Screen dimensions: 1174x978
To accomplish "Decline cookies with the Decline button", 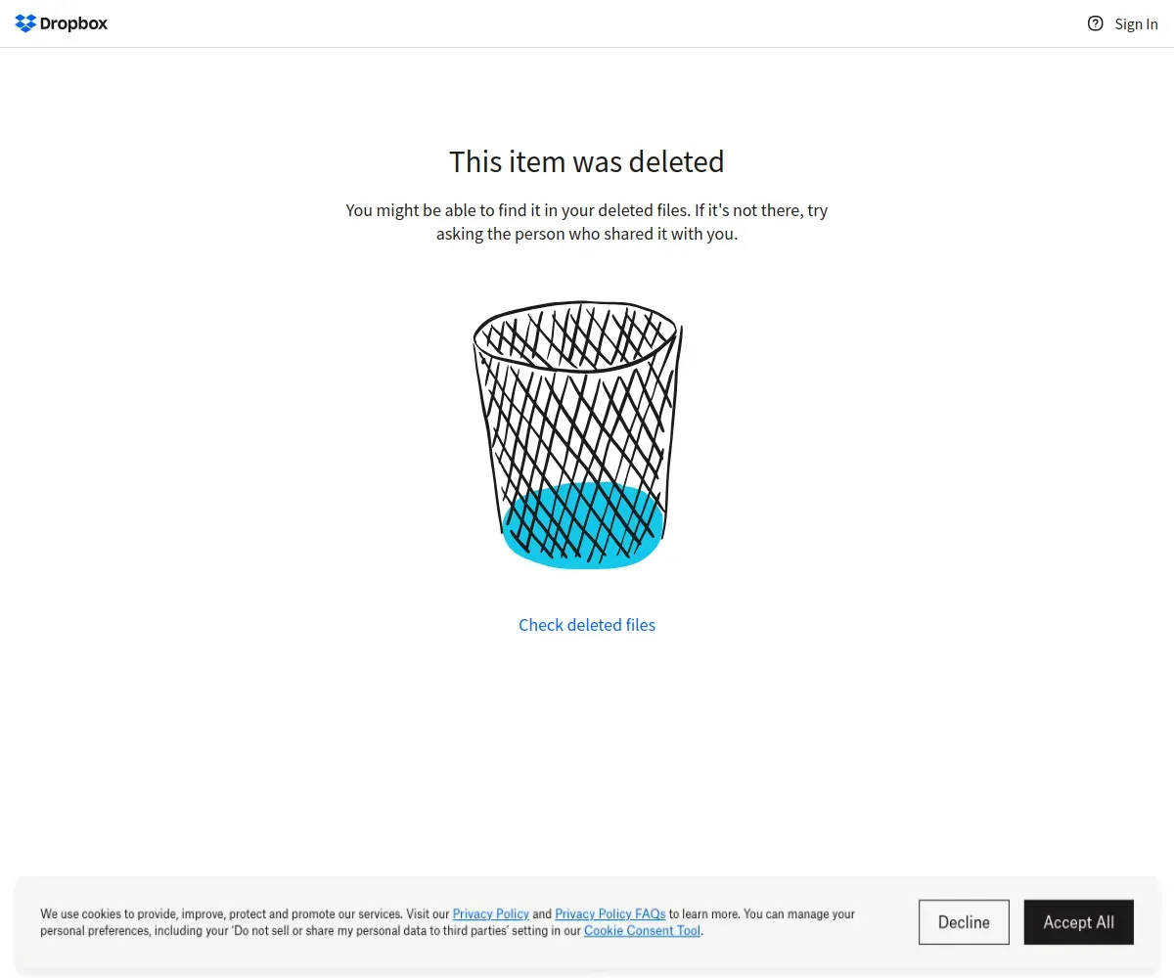I will click(964, 922).
